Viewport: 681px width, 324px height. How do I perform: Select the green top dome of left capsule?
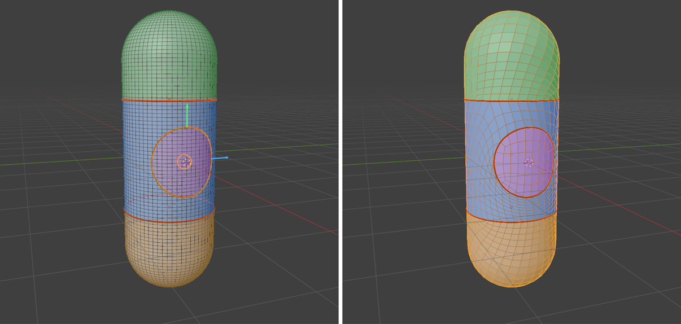click(x=169, y=56)
